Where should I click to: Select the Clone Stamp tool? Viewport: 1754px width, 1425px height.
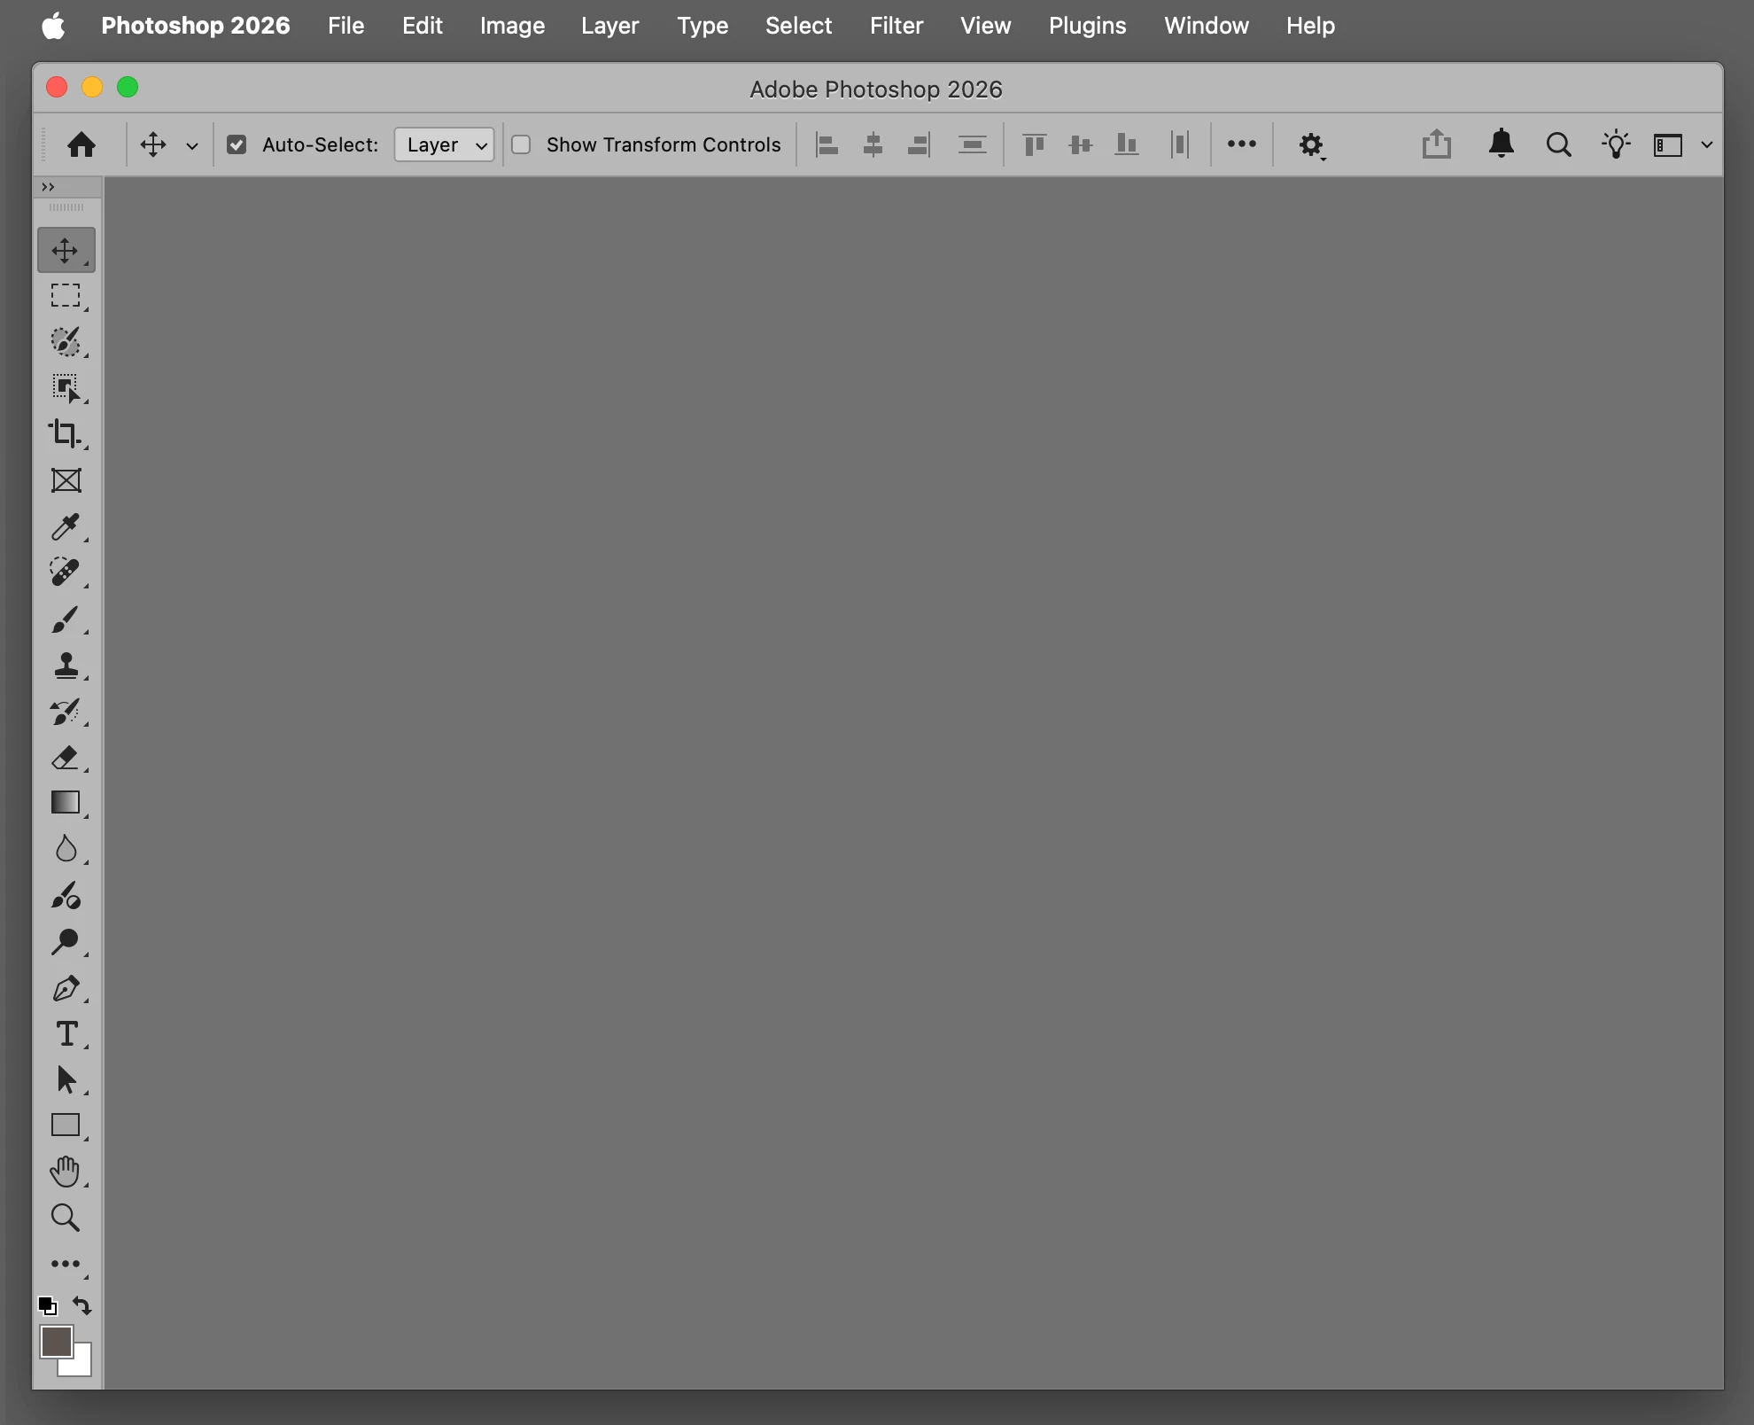point(65,666)
